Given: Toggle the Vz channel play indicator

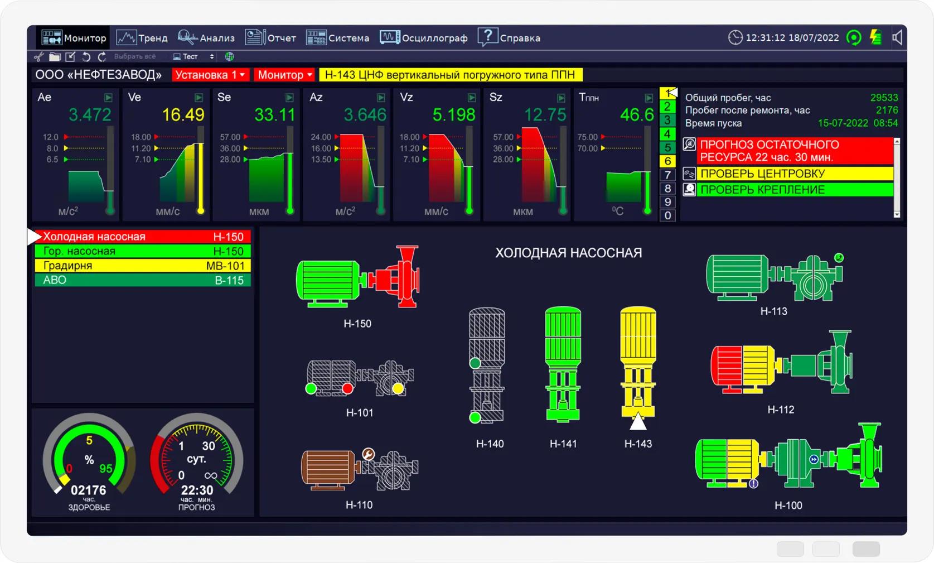Looking at the screenshot, I should coord(472,98).
